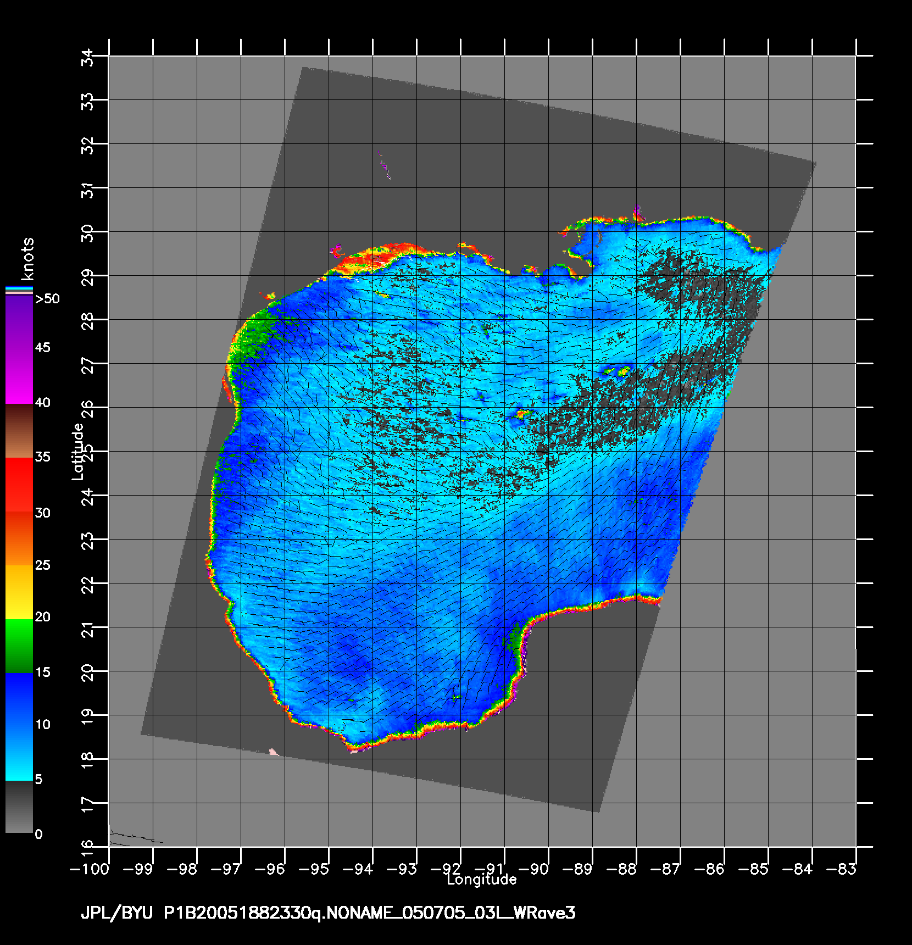The height and width of the screenshot is (945, 912).
Task: Click the '-98' longitude tick label
Action: (183, 869)
